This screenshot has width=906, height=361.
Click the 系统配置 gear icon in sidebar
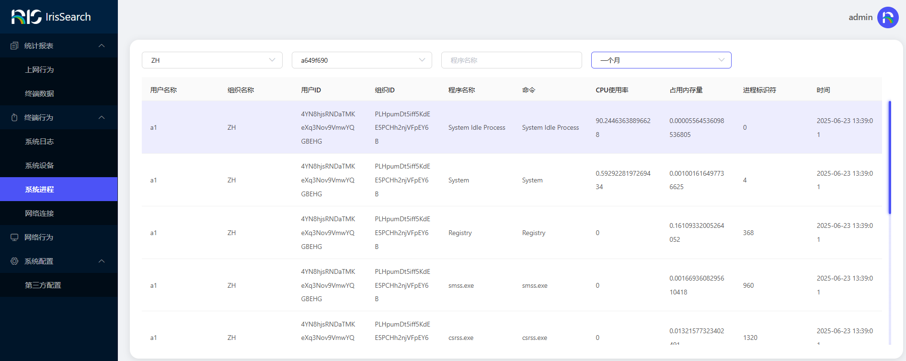pos(14,261)
